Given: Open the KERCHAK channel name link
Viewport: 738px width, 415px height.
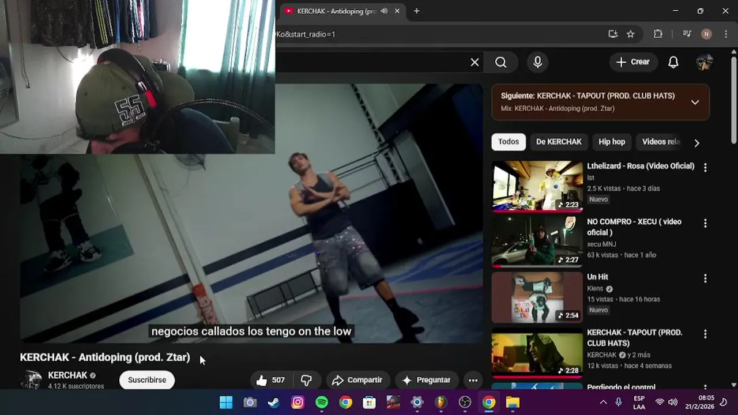Looking at the screenshot, I should 67,375.
